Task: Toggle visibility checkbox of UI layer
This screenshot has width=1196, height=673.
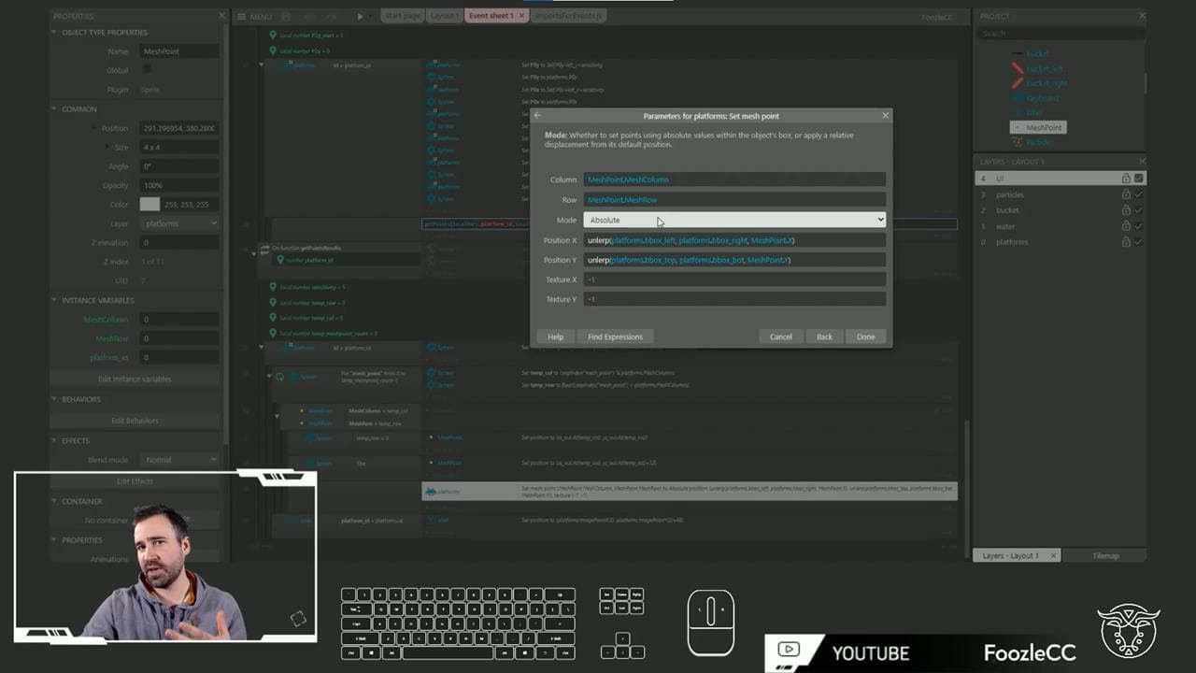Action: click(x=1138, y=179)
